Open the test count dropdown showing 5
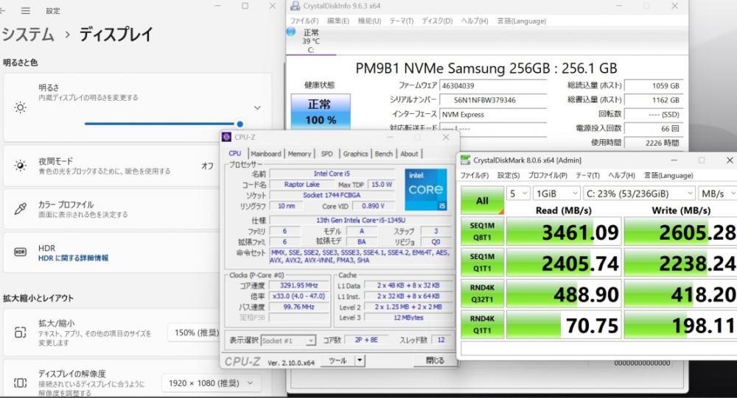The width and height of the screenshot is (737, 398). [518, 193]
